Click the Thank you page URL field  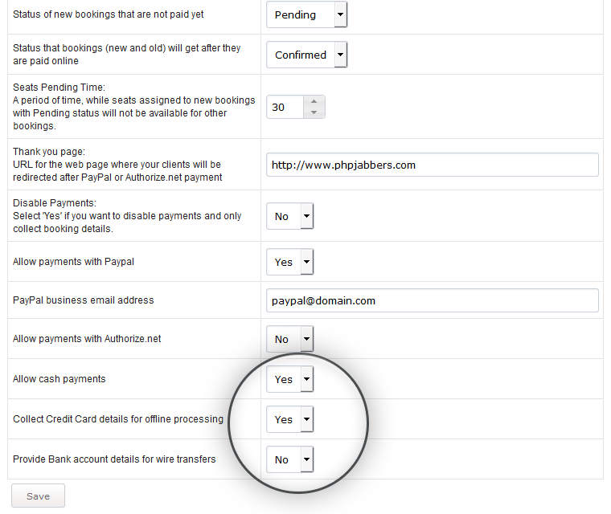(433, 165)
